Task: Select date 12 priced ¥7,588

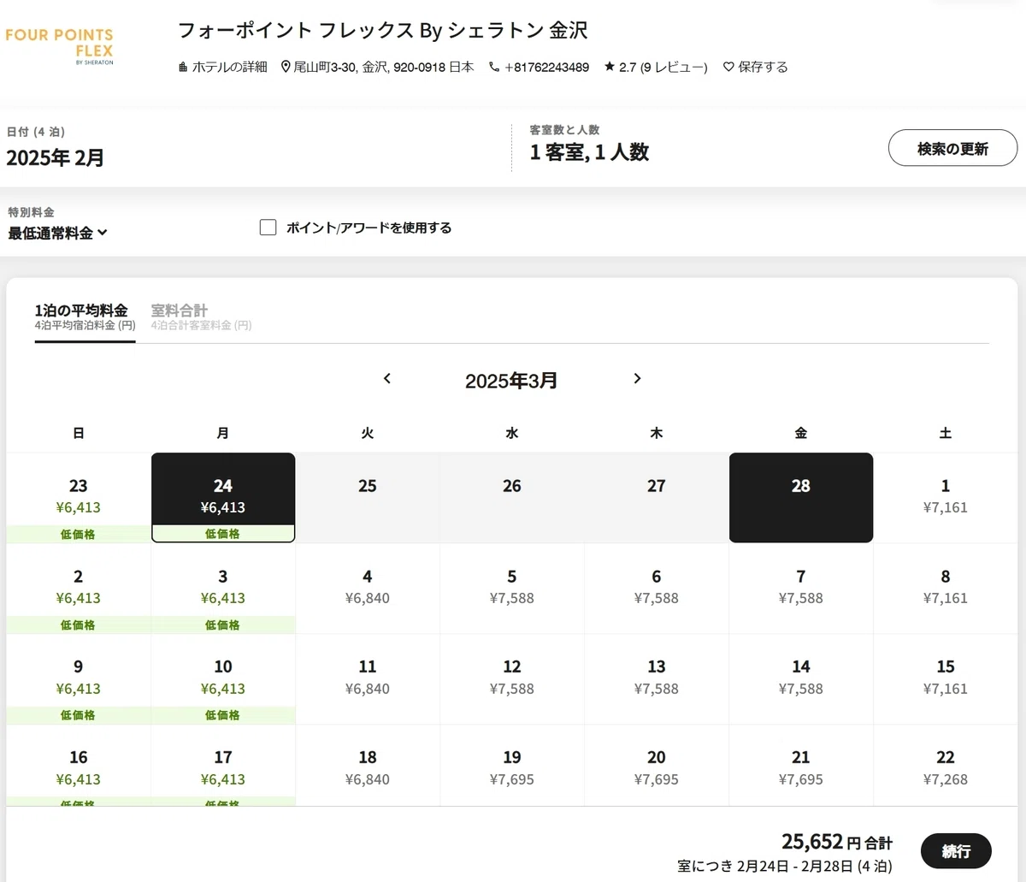Action: (512, 679)
